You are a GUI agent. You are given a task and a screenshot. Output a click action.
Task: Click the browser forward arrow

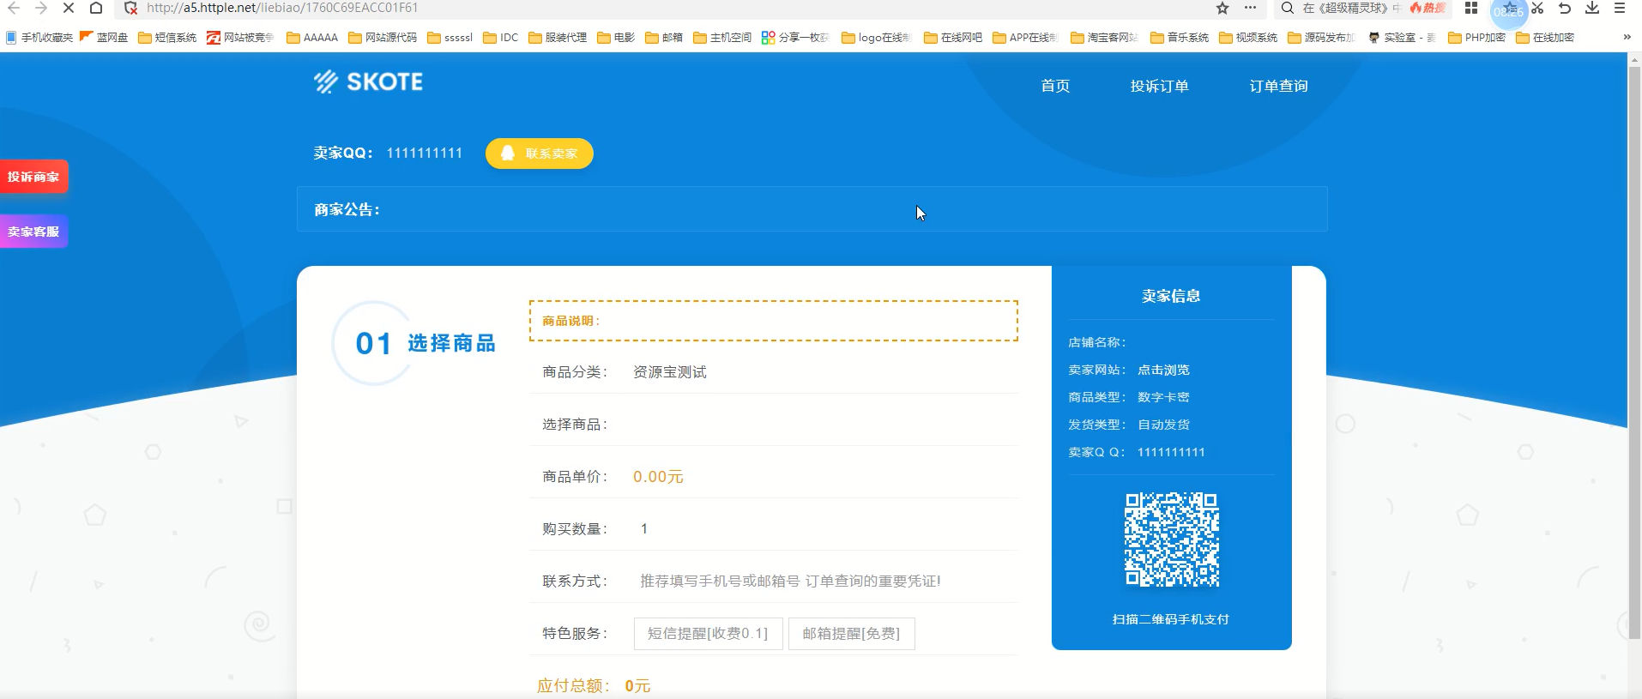40,8
